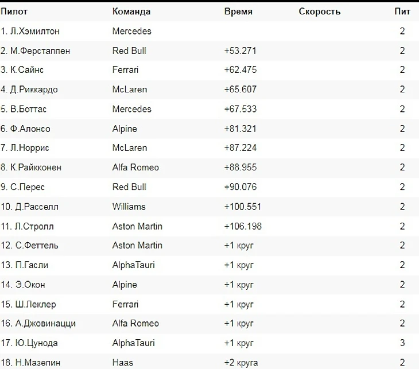The width and height of the screenshot is (419, 369).
Task: Click +2 круга in Мазепин row
Action: point(241,363)
